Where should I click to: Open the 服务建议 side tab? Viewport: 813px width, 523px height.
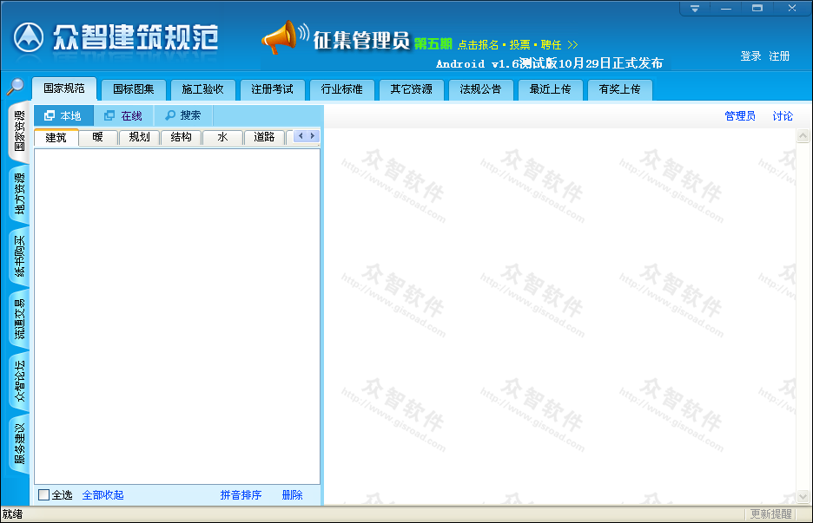[19, 444]
